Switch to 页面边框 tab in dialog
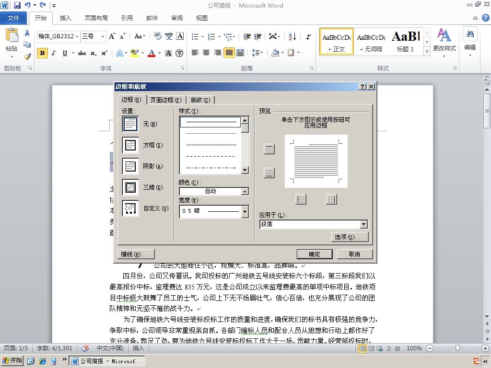491x368 pixels. tap(166, 100)
